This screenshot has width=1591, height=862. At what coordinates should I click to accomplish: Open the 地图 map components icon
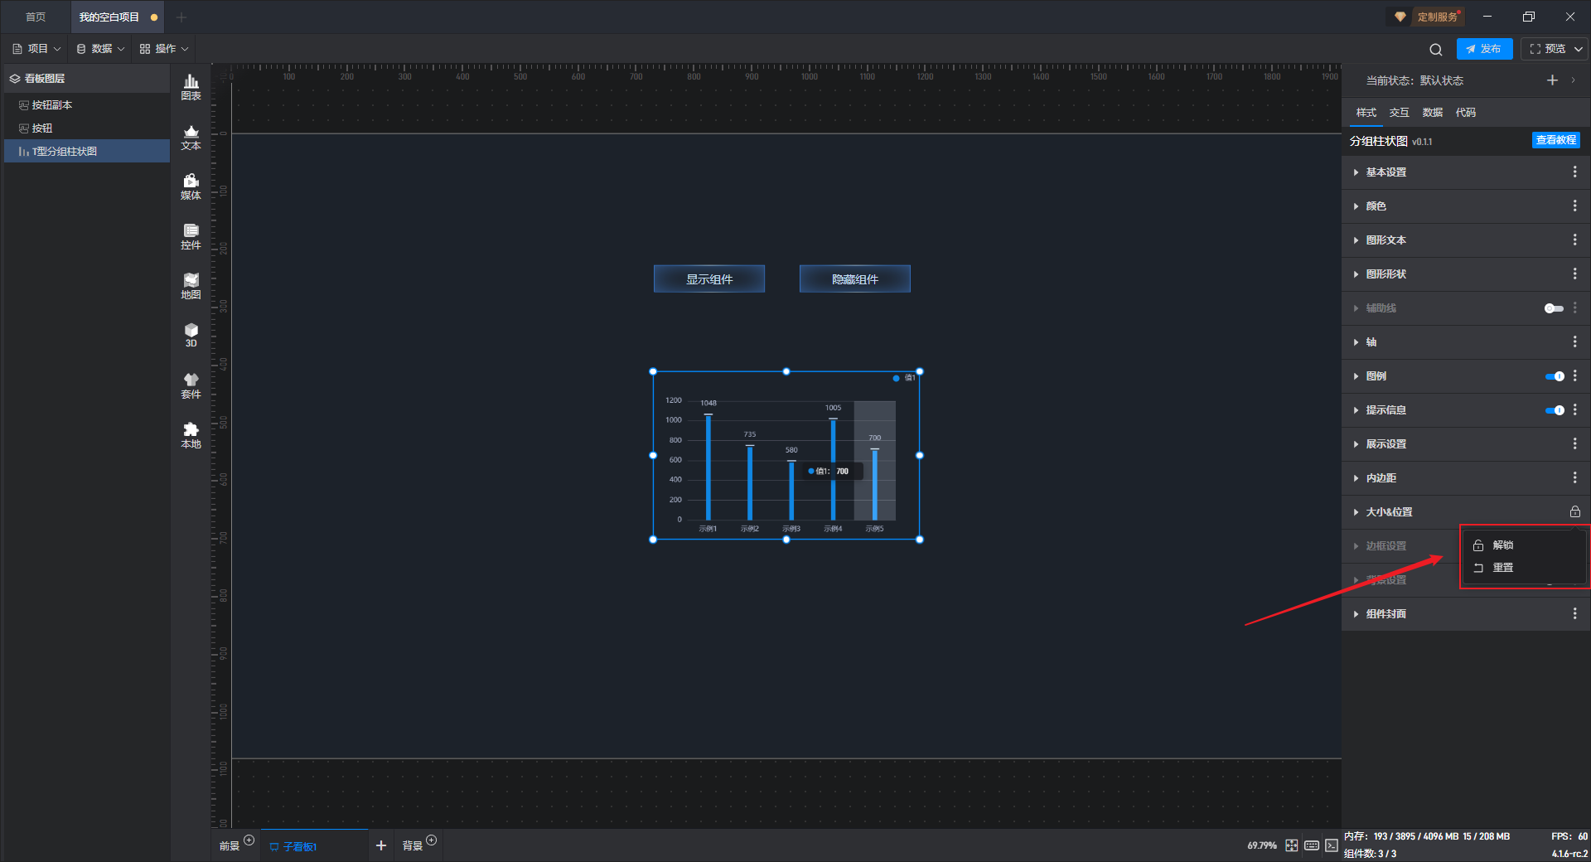point(191,286)
